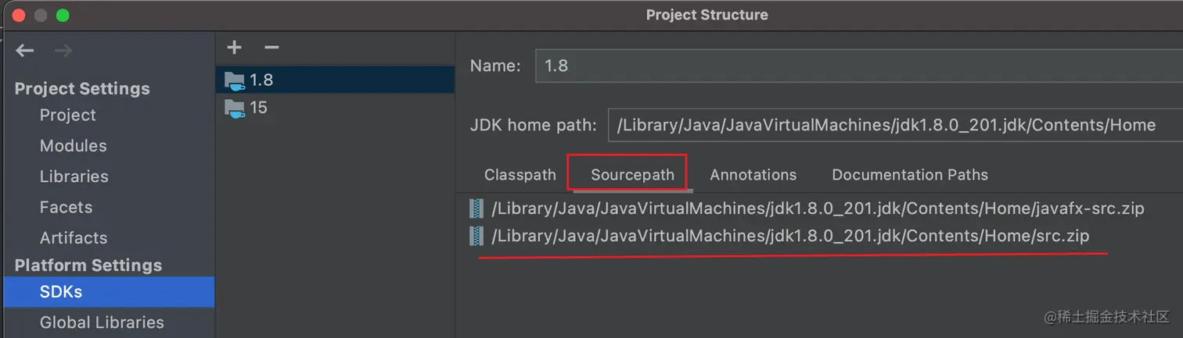Open Libraries settings

point(74,176)
